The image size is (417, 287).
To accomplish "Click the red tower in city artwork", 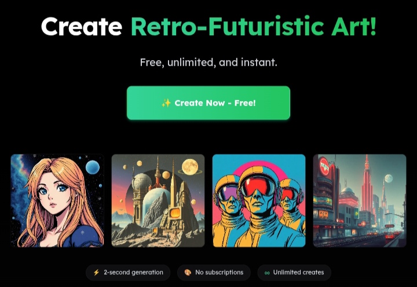I will [x=367, y=186].
